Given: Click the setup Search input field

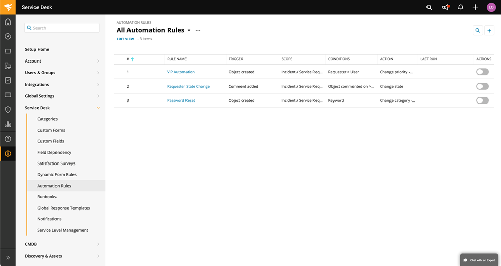Looking at the screenshot, I should pos(62,28).
